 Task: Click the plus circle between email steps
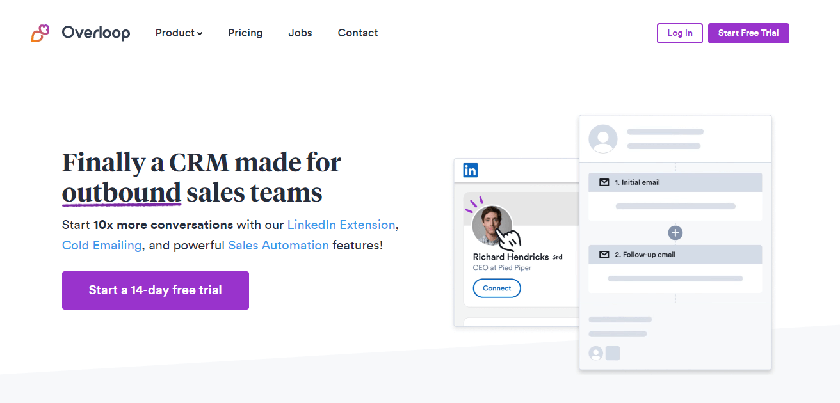(x=675, y=233)
